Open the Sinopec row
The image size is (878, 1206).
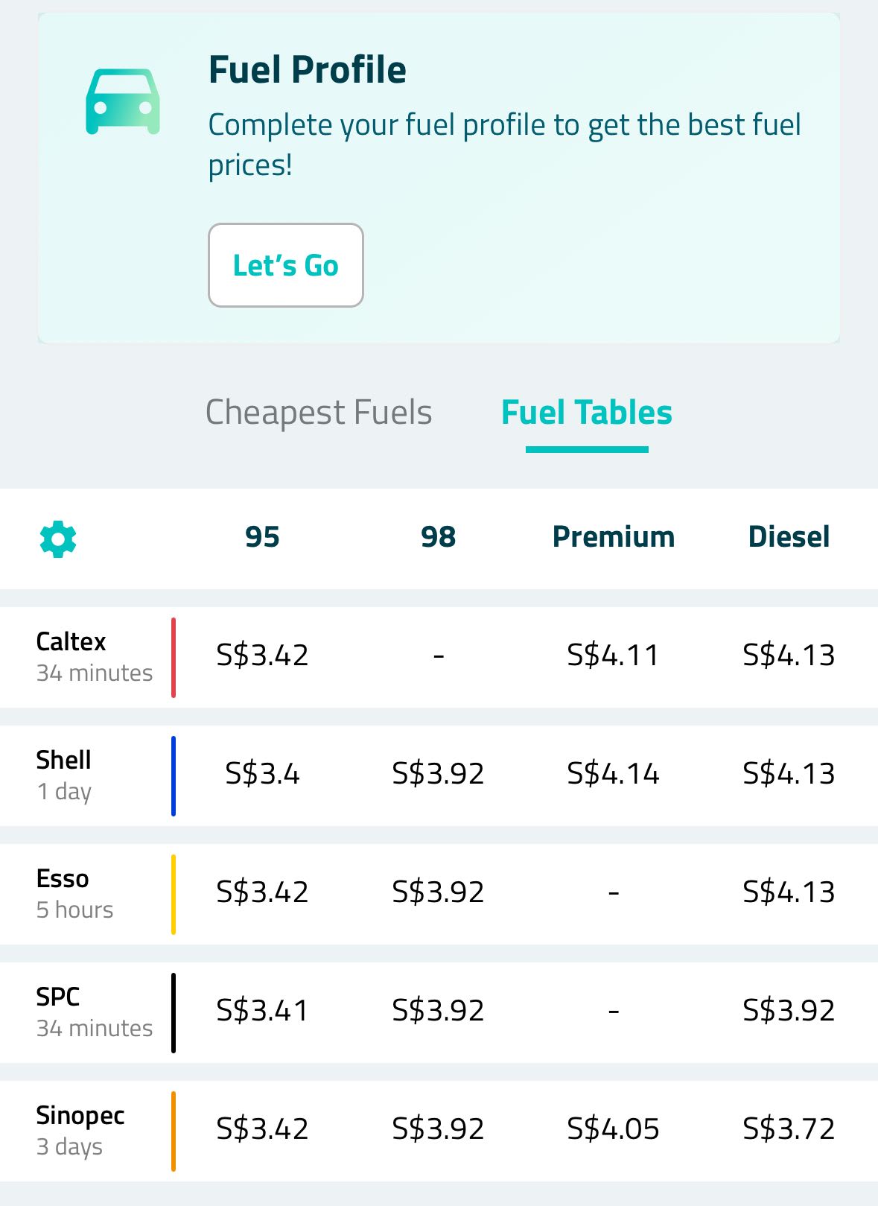click(439, 1131)
